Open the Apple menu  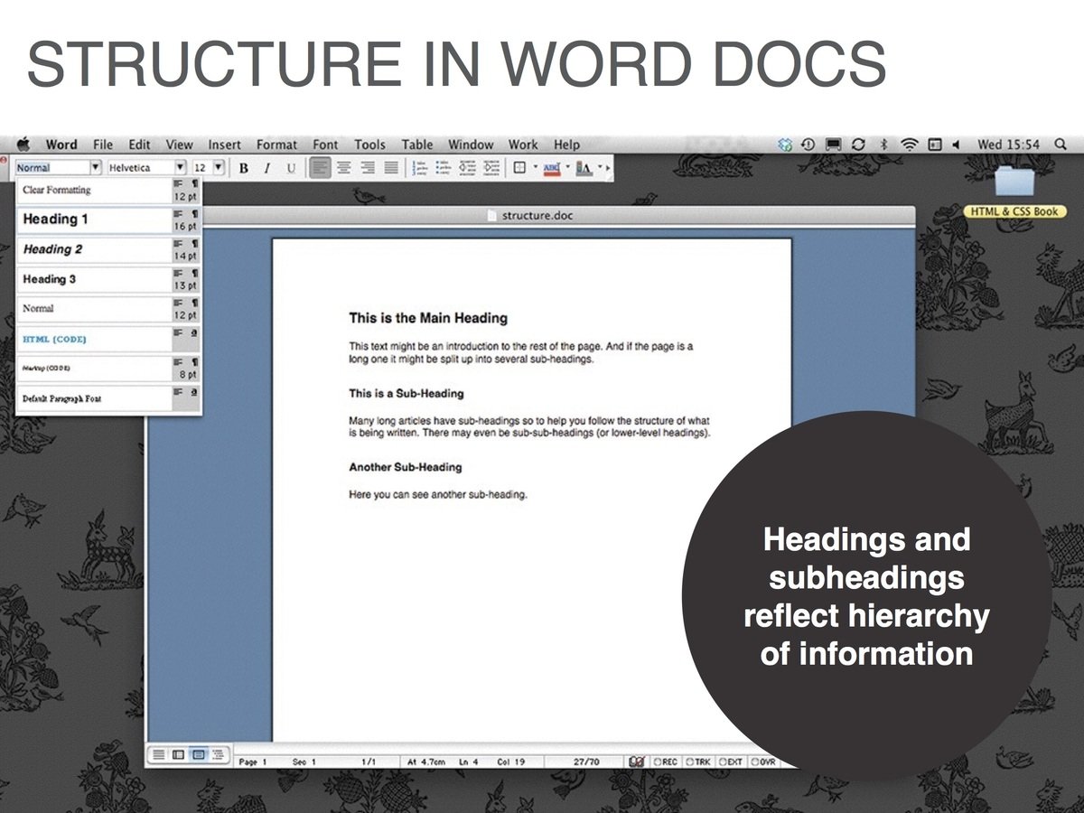pos(23,145)
